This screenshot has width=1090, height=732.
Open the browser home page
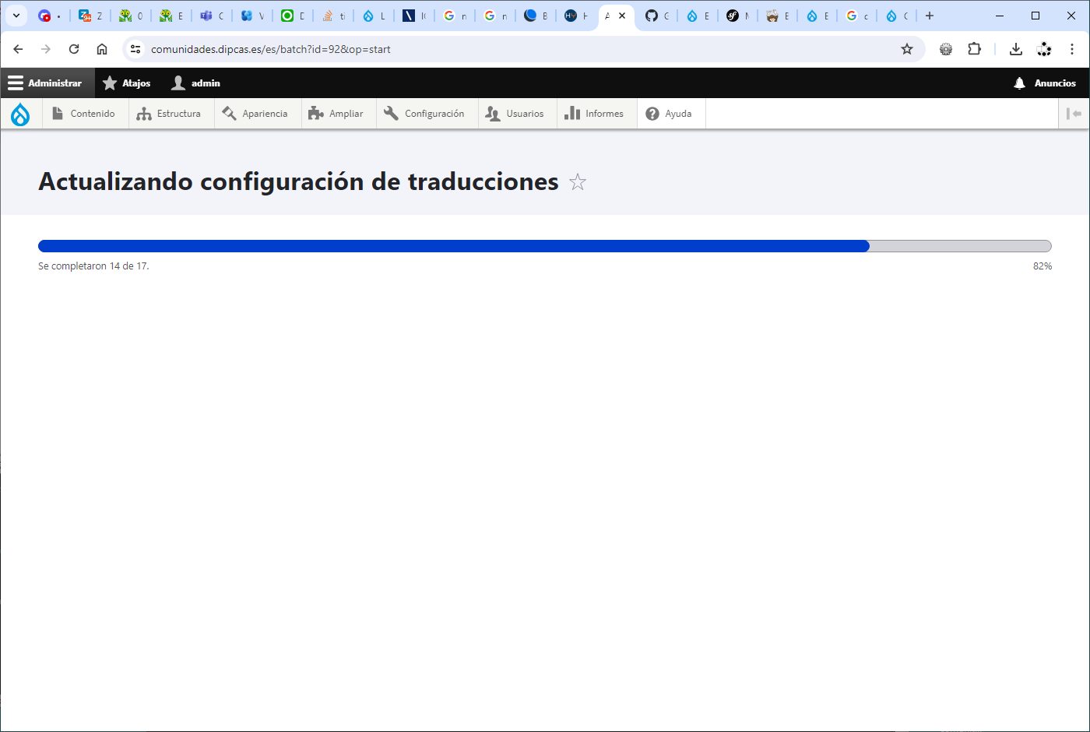(x=102, y=49)
